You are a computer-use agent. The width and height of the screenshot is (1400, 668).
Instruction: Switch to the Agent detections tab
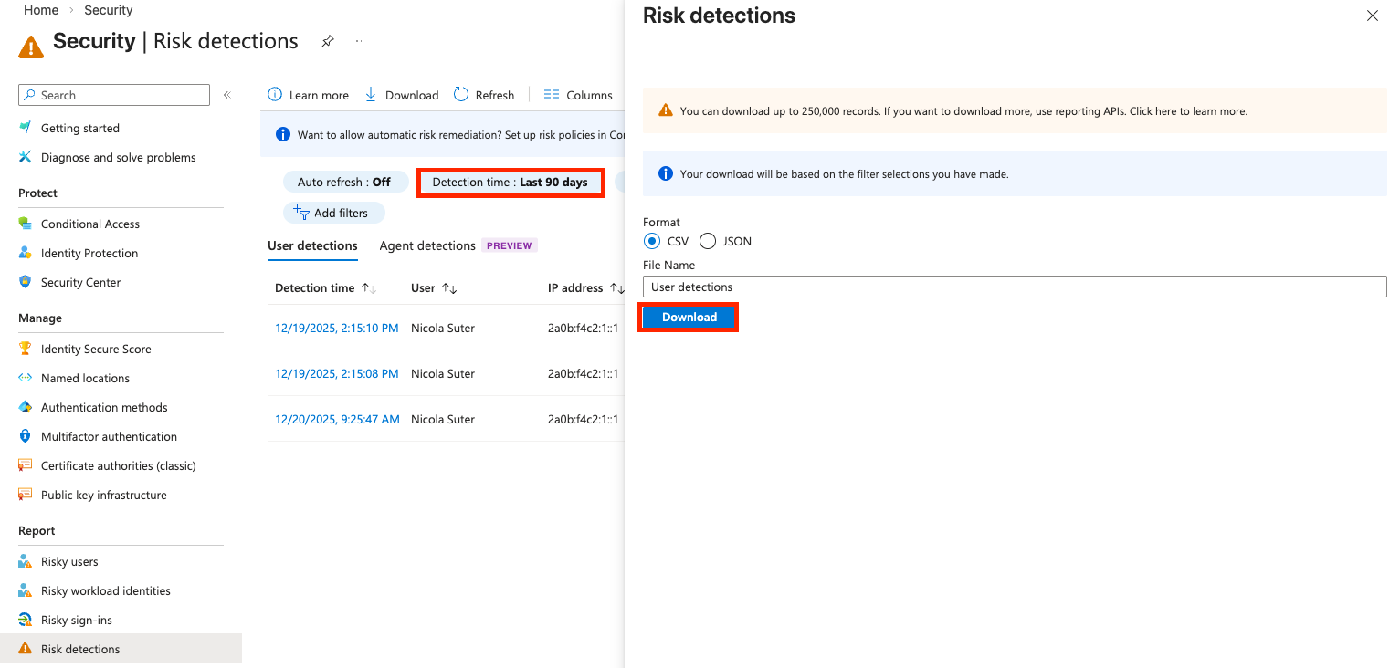click(x=426, y=245)
